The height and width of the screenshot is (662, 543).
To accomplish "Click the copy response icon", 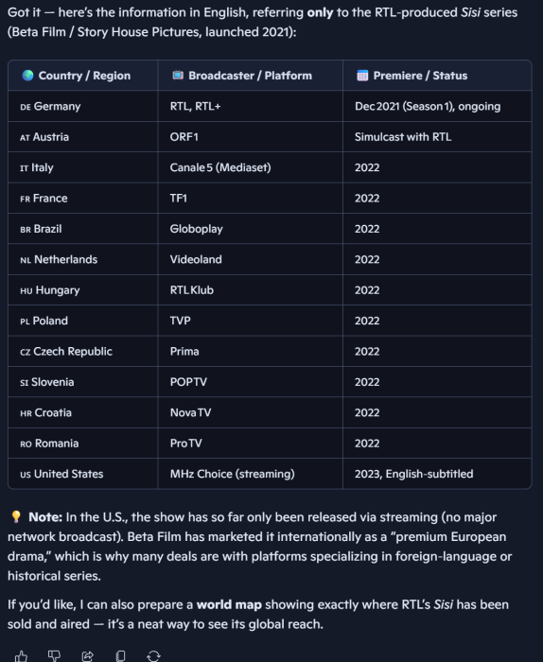I will click(120, 655).
